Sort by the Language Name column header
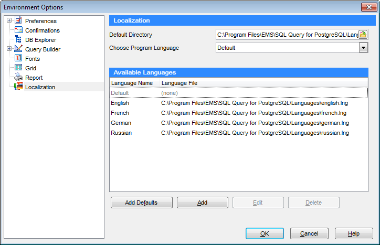Viewport: 380px width, 245px height. 132,83
